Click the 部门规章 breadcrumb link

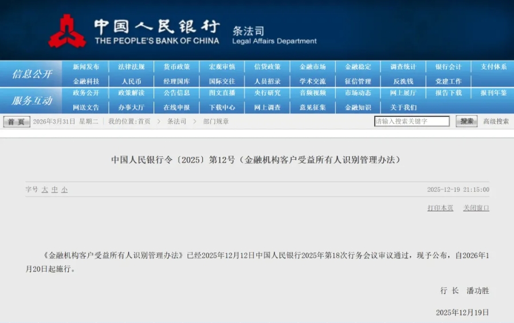[x=215, y=121]
